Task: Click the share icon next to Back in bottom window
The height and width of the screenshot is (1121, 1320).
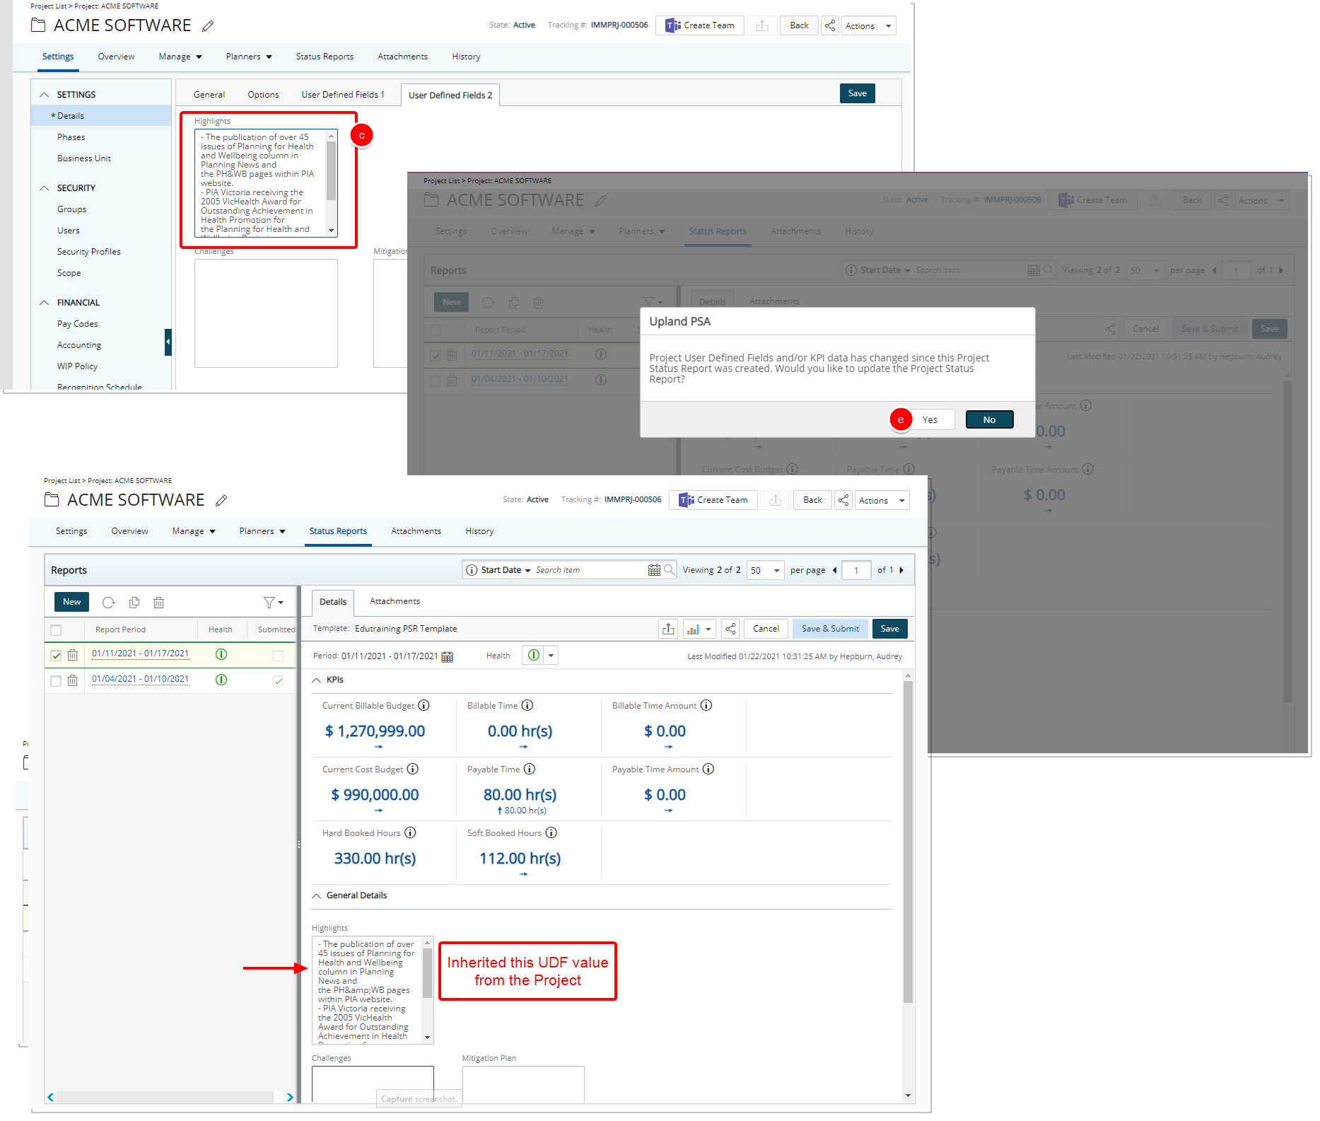Action: [x=843, y=500]
